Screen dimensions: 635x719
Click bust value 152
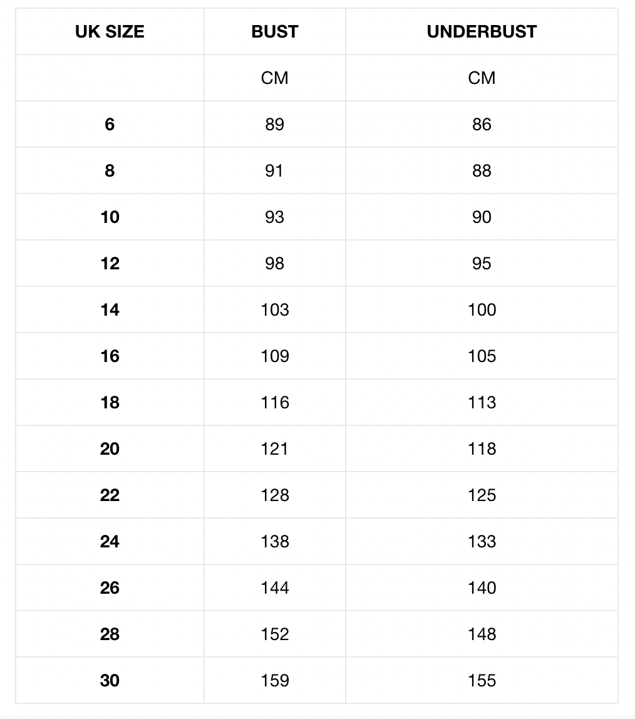click(275, 634)
